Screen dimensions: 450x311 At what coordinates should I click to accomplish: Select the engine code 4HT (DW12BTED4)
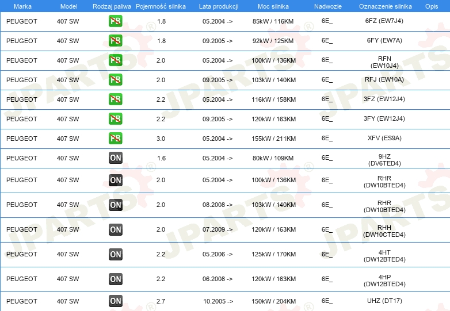click(384, 256)
